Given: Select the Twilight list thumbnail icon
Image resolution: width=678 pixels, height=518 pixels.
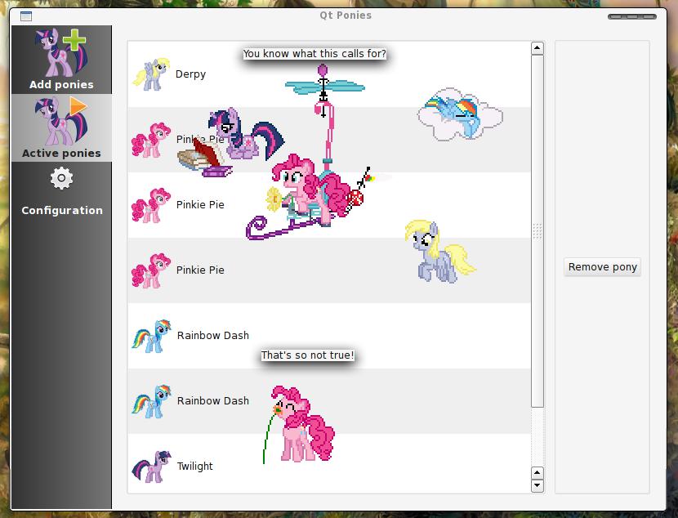Looking at the screenshot, I should coord(151,466).
